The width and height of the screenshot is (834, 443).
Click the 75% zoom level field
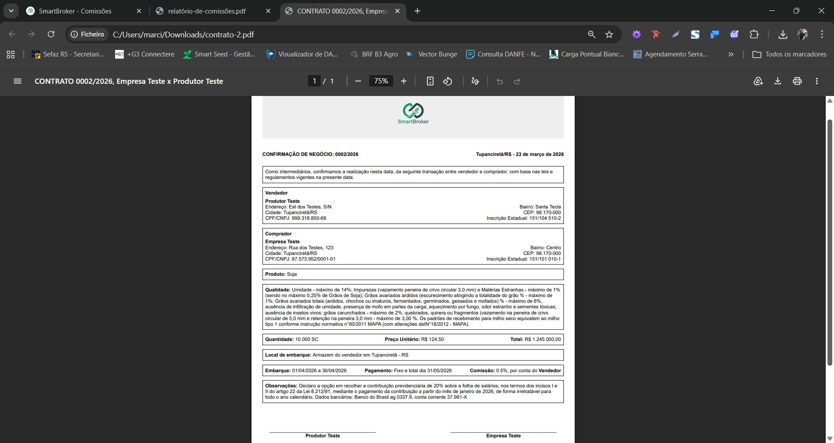point(381,81)
